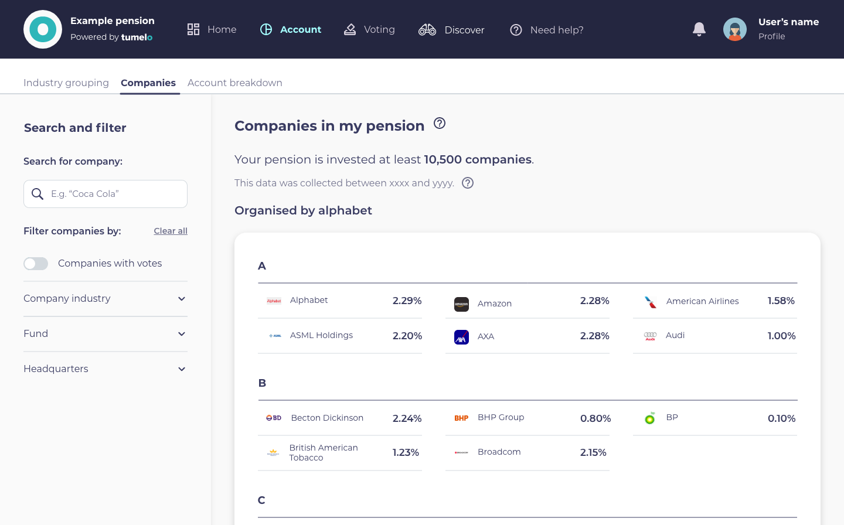Click the ASML Holdings logo
The image size is (844, 525).
coord(275,336)
